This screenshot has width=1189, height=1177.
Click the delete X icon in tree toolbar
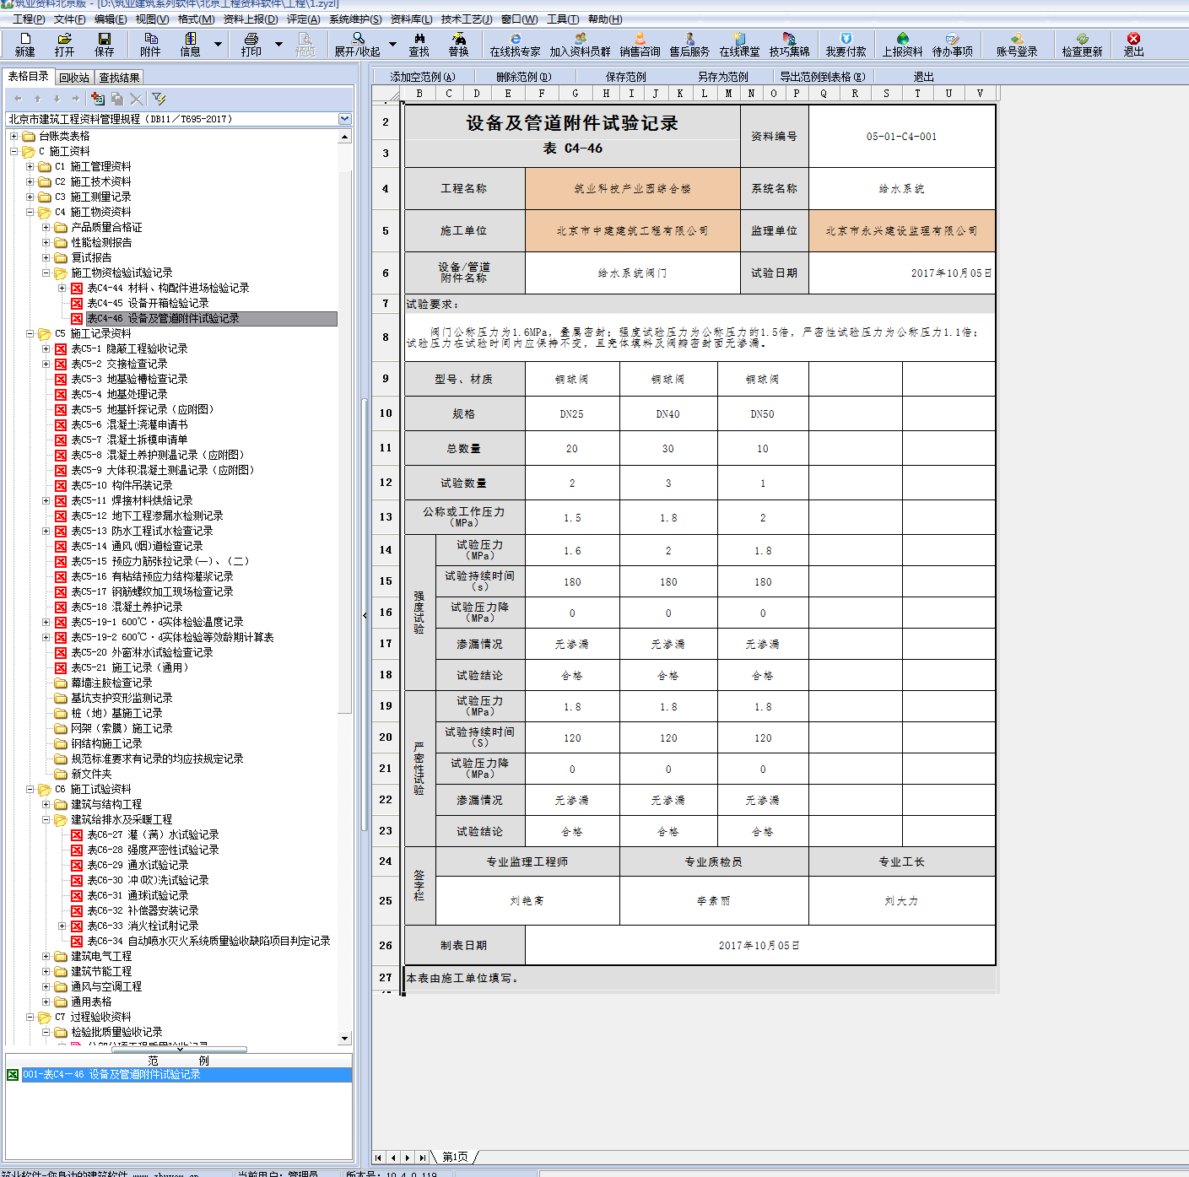[x=137, y=99]
